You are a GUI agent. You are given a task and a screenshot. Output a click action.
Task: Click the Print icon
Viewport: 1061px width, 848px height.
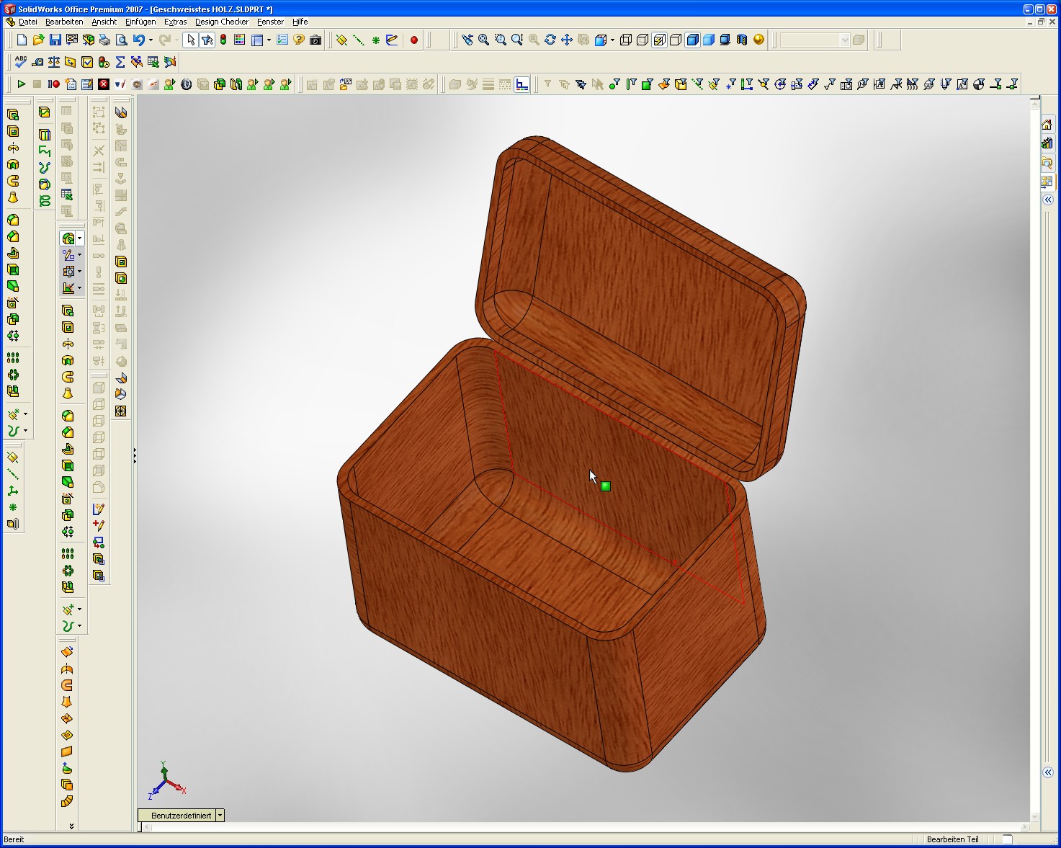104,40
